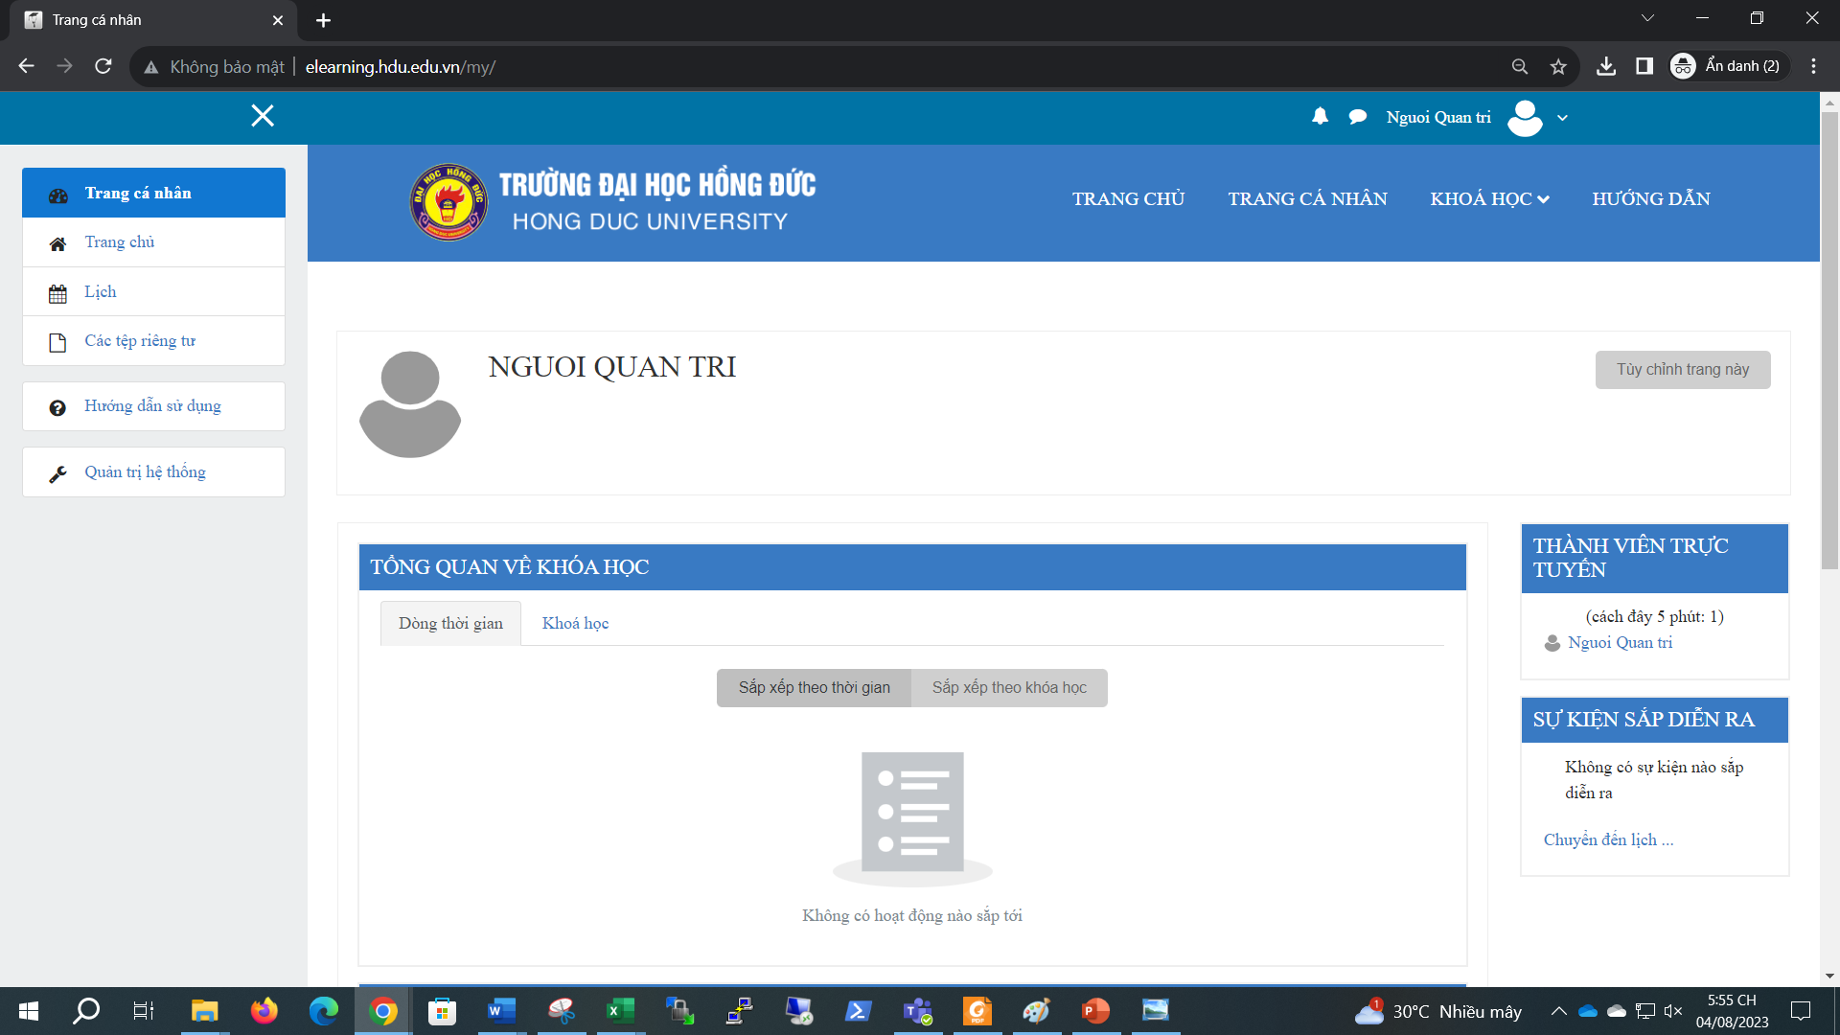Click browser back arrow
The height and width of the screenshot is (1035, 1840).
click(x=26, y=66)
